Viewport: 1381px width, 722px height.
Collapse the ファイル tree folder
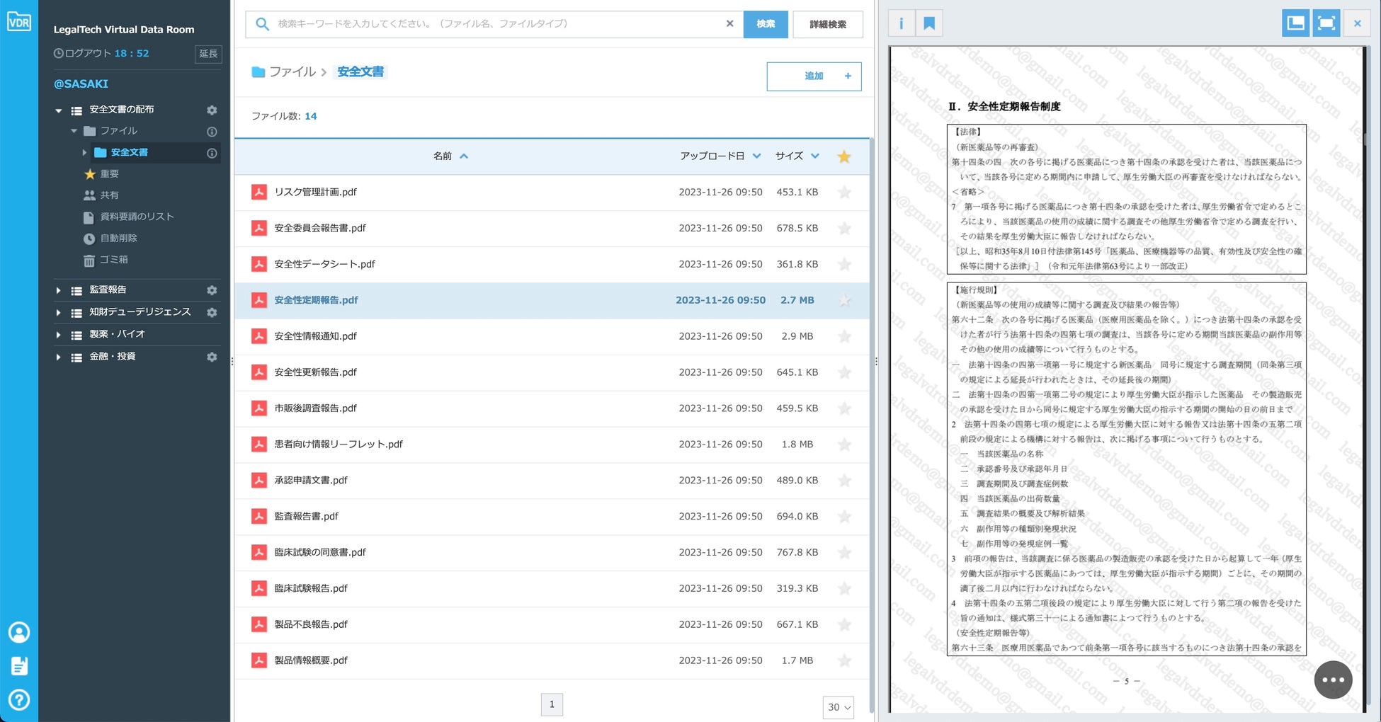pos(74,131)
